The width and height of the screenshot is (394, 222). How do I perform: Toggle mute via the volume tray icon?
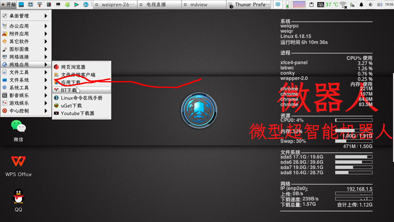380,4
